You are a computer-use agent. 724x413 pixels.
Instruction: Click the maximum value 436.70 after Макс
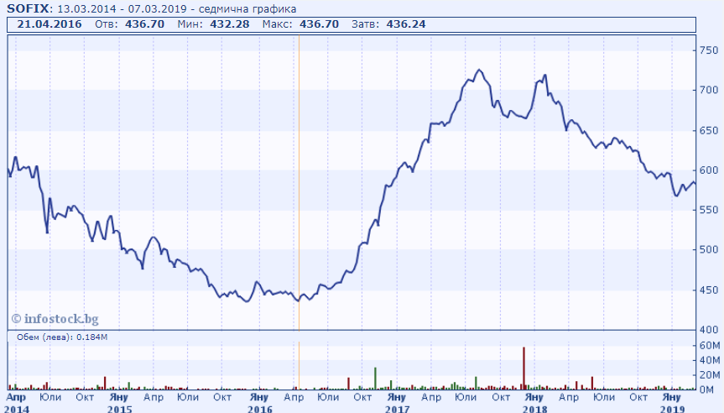click(319, 24)
